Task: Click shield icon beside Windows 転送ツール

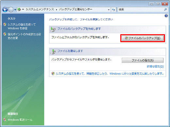Action: 5,120
